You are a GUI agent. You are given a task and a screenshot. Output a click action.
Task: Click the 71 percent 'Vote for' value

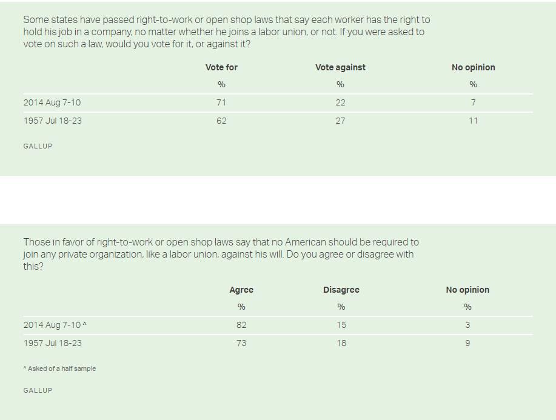[221, 102]
